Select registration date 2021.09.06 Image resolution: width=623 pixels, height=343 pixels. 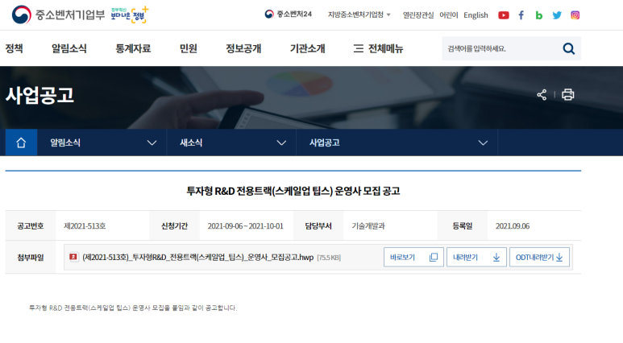(x=512, y=226)
